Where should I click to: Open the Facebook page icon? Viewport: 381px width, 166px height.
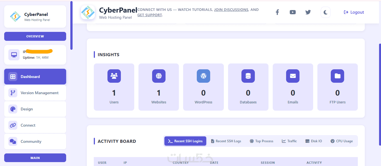click(x=277, y=12)
